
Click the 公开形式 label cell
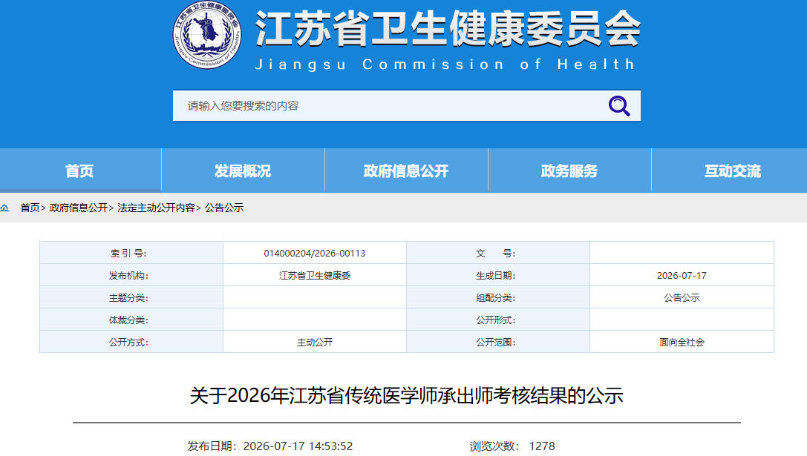498,320
